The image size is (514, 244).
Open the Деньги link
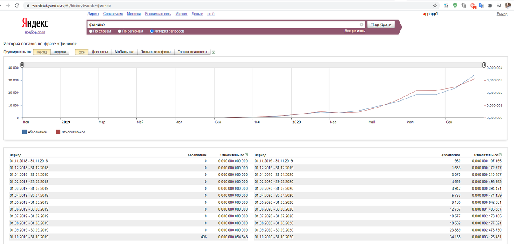point(197,14)
